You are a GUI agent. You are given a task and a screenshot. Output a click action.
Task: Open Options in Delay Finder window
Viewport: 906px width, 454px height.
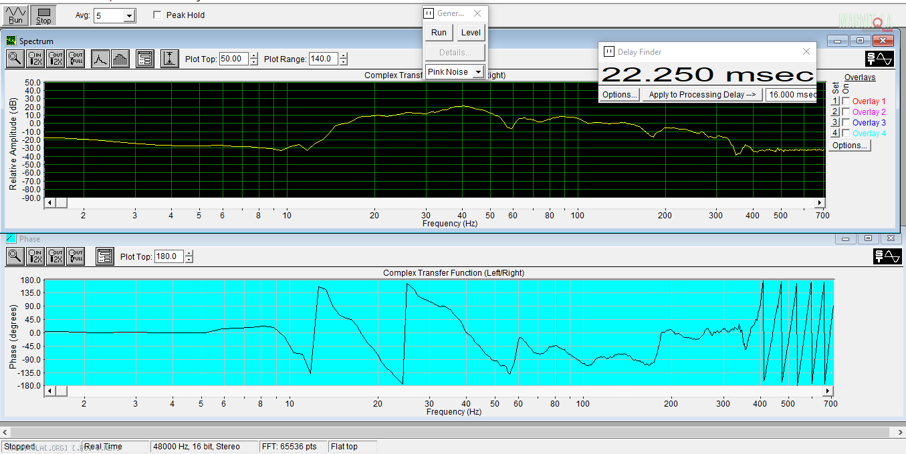(x=620, y=95)
